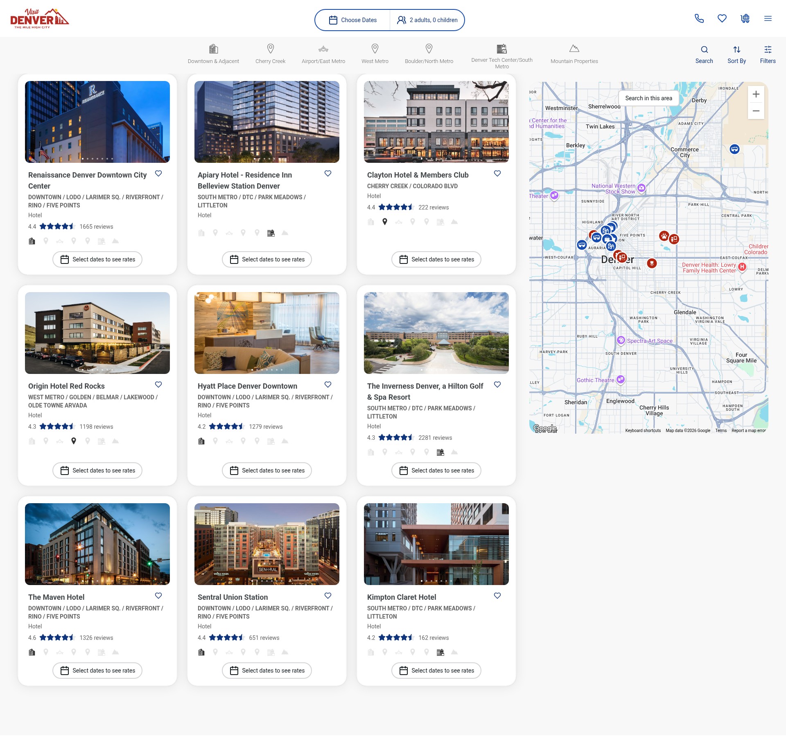Open the map Terms link
Viewport: 786px width, 736px height.
coord(721,430)
